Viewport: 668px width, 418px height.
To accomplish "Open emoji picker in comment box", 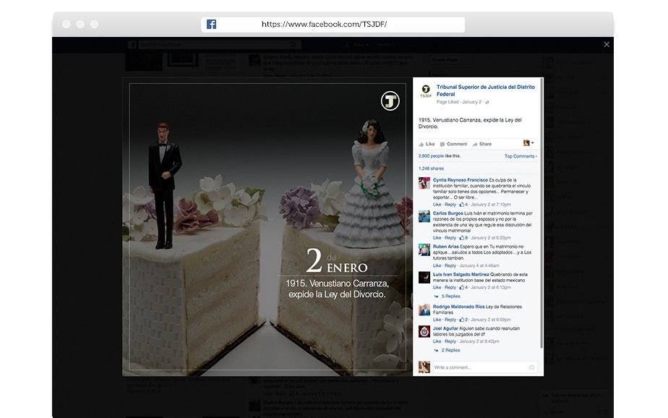I will click(x=531, y=367).
